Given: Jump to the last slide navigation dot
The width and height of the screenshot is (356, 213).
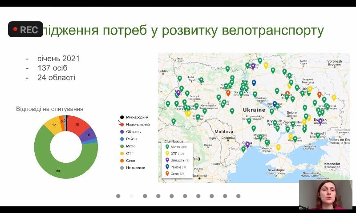Looking at the screenshot, I should pyautogui.click(x=238, y=196).
